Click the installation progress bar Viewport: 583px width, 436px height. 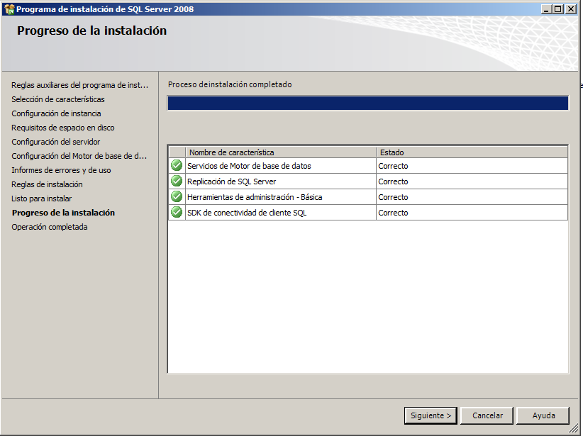(x=367, y=104)
